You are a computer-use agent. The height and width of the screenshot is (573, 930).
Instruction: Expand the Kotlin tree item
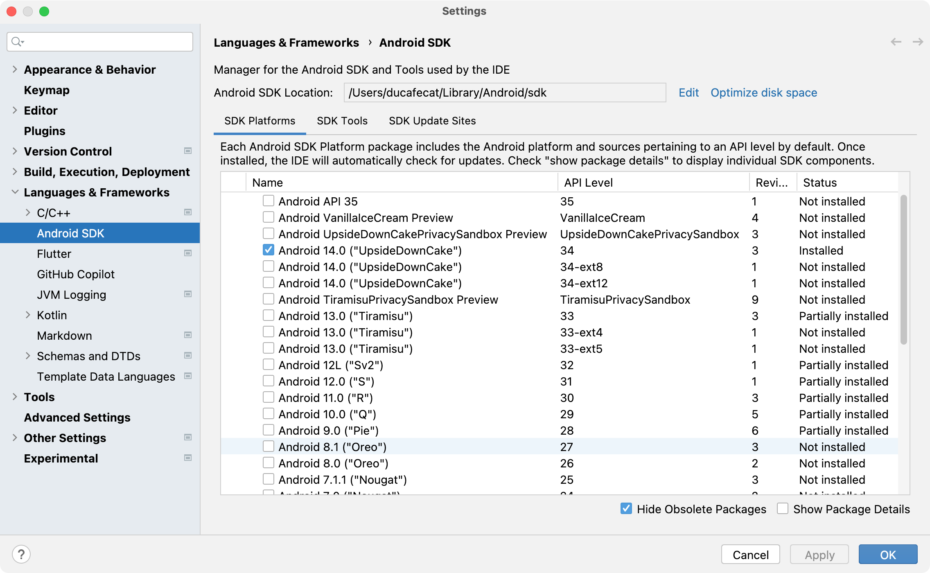(x=28, y=315)
